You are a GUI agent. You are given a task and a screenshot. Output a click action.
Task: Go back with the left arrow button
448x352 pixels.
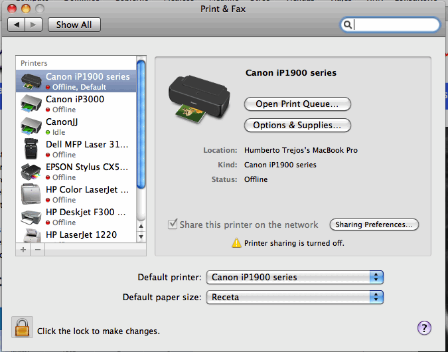[x=17, y=25]
